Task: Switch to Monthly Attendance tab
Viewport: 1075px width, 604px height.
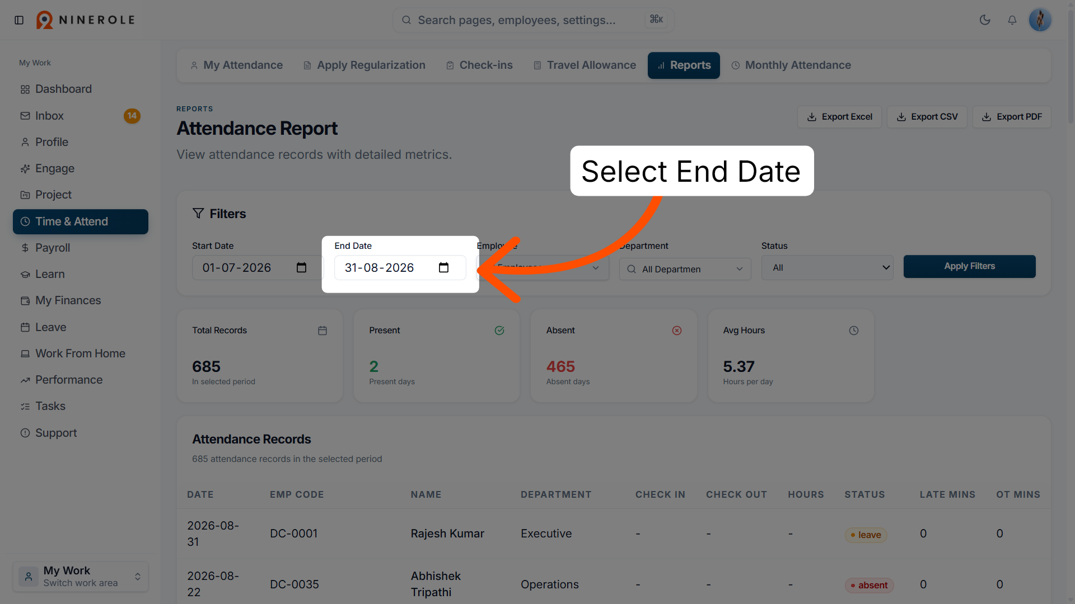Action: (791, 65)
